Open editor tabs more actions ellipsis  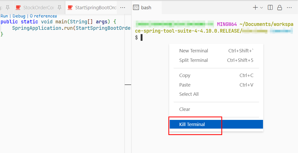tap(123, 8)
